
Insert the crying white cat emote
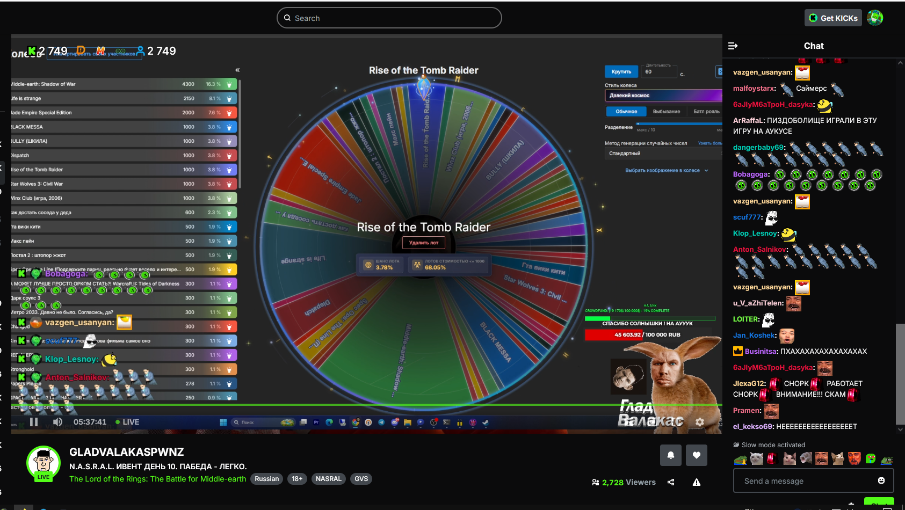coord(757,458)
